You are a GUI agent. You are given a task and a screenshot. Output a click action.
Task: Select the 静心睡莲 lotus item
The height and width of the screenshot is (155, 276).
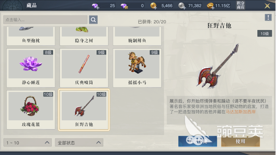(x=31, y=68)
